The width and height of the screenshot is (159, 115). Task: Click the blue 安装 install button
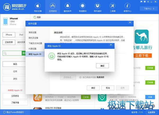click(150, 97)
